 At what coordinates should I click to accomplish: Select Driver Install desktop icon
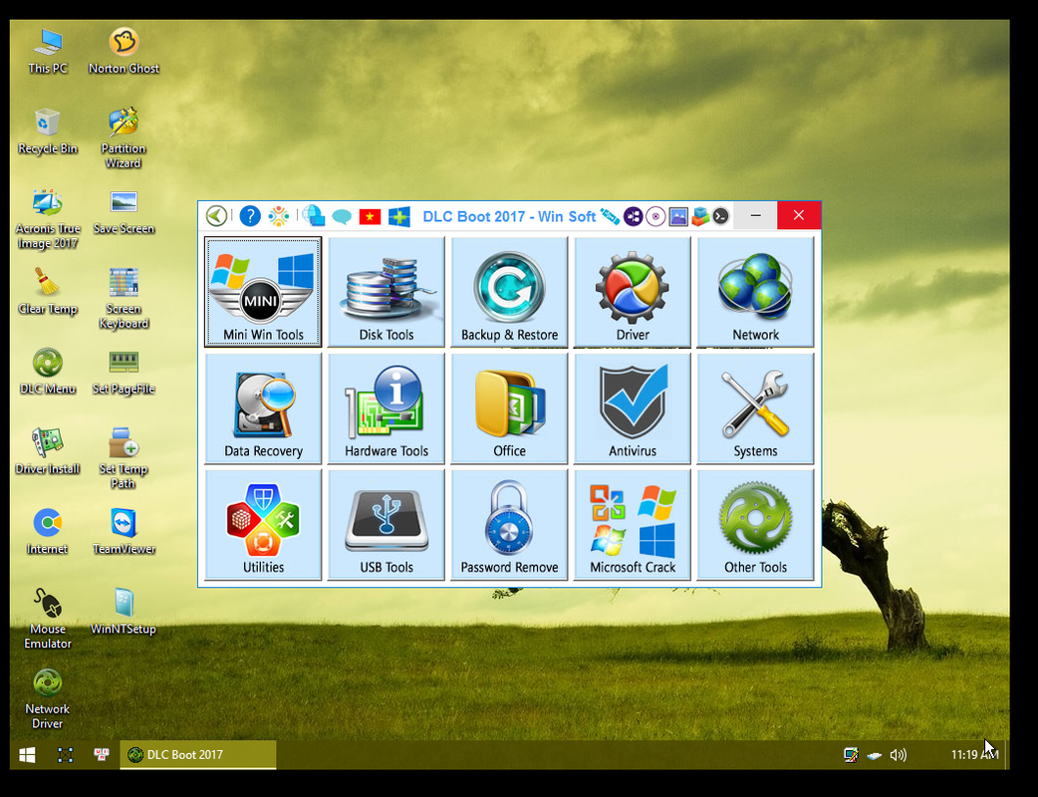[x=48, y=451]
